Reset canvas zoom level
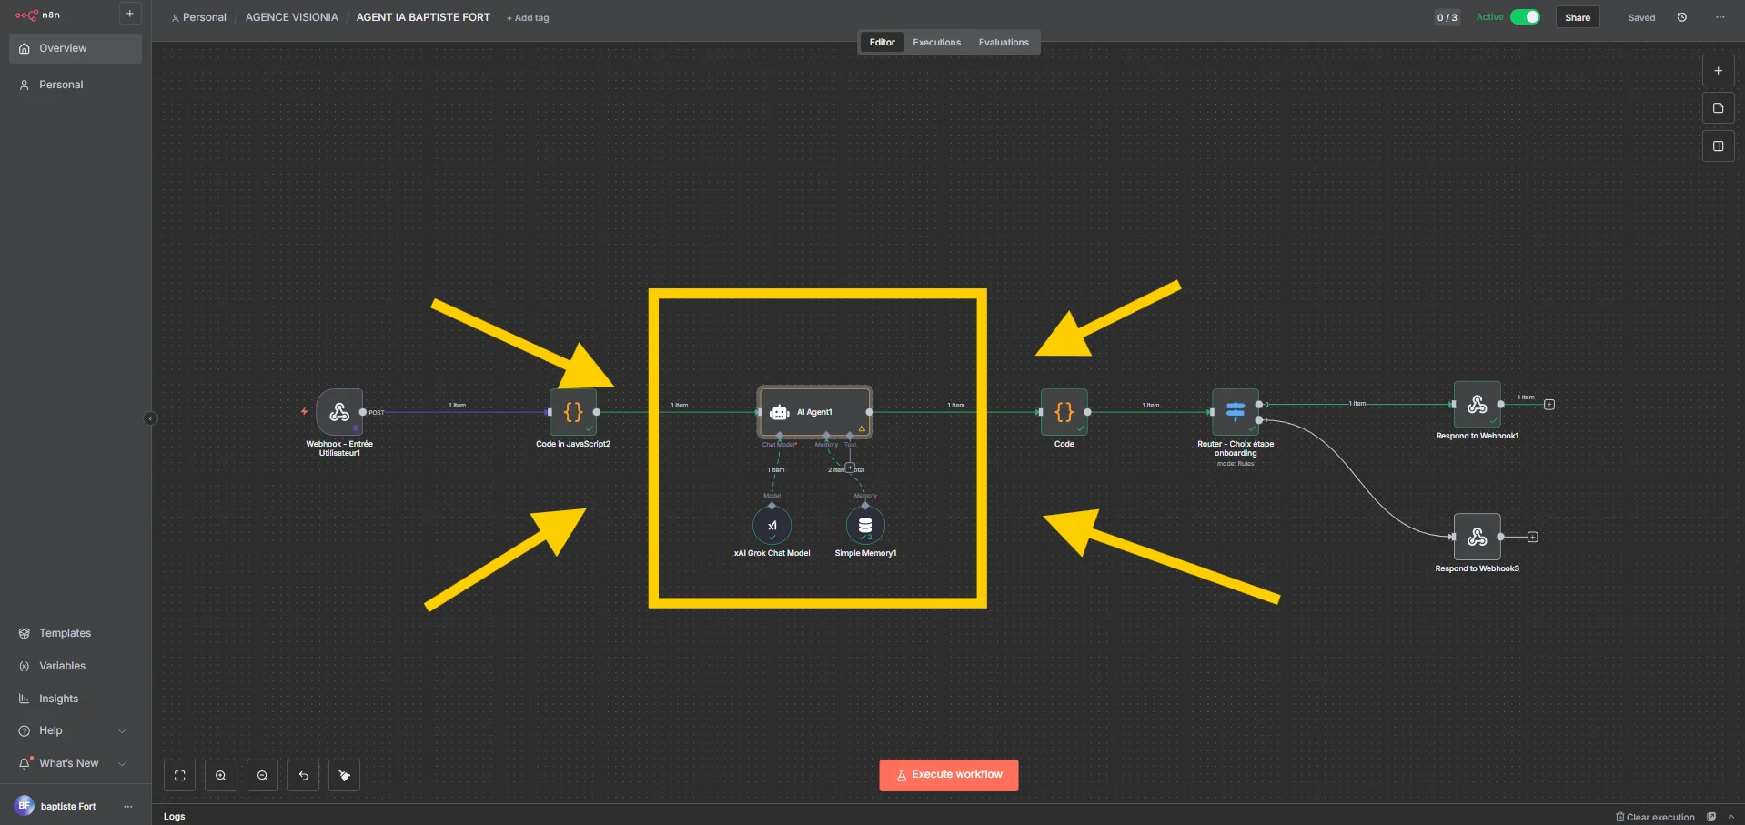This screenshot has width=1745, height=825. tap(304, 776)
